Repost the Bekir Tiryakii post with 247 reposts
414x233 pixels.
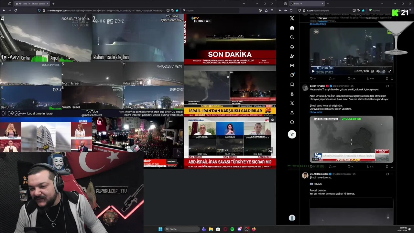tap(332, 167)
